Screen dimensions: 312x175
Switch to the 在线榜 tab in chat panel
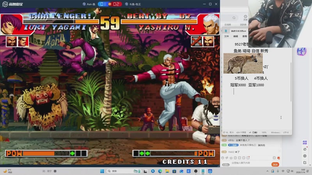228,24
